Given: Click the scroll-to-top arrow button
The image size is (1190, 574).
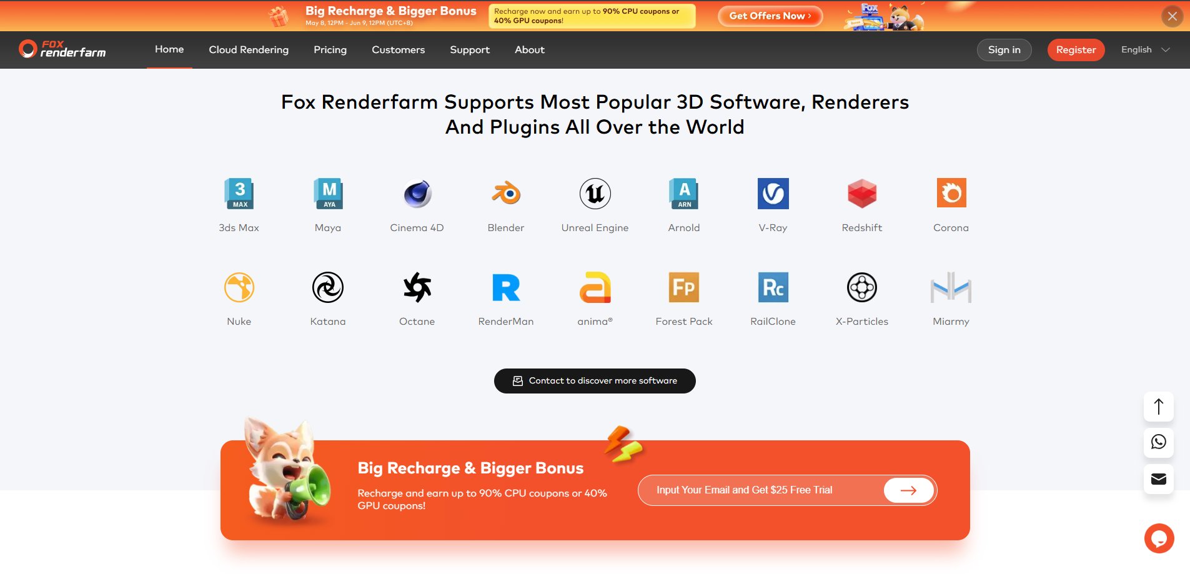Looking at the screenshot, I should click(x=1159, y=407).
